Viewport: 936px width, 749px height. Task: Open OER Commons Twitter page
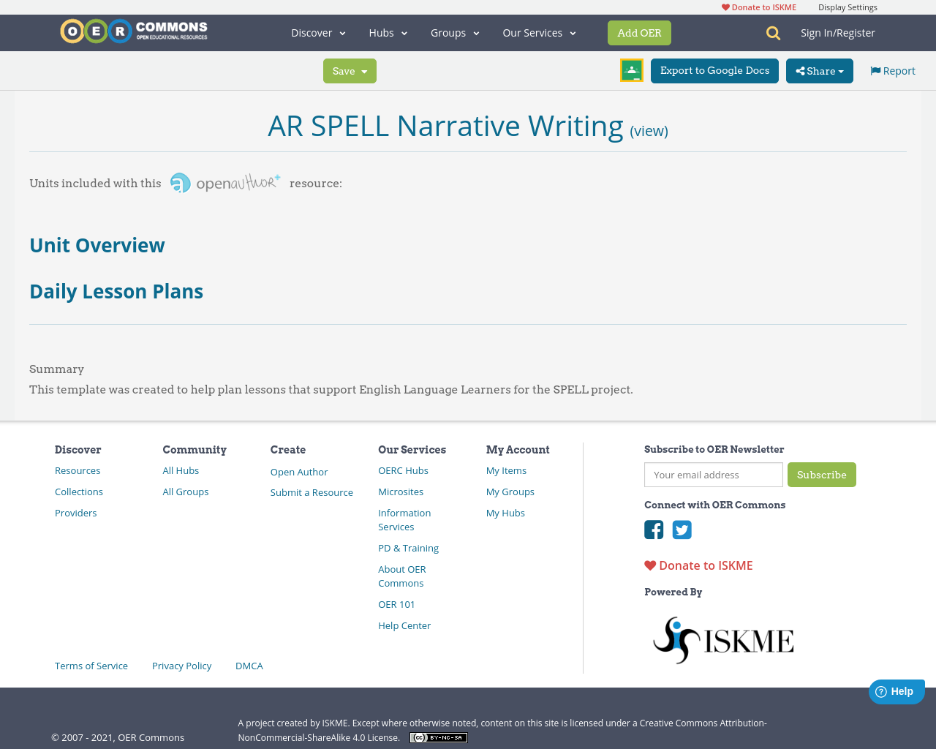click(682, 529)
